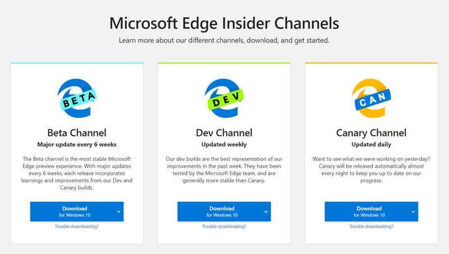This screenshot has height=254, width=449.
Task: Click the Canary description paragraph
Action: [371, 170]
